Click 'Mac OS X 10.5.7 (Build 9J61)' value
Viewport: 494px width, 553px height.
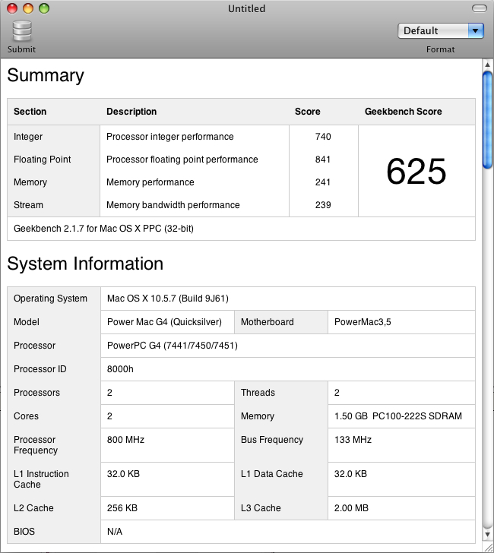point(168,299)
